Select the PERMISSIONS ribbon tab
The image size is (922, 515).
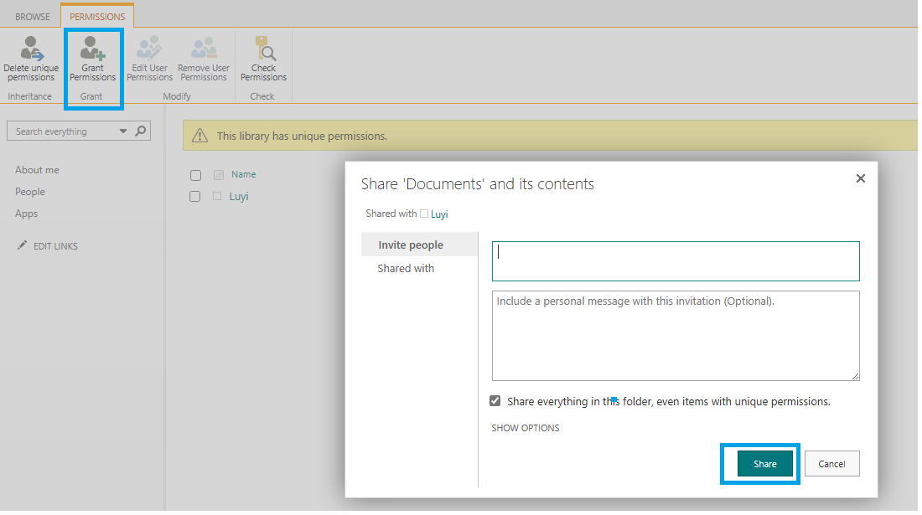click(97, 17)
